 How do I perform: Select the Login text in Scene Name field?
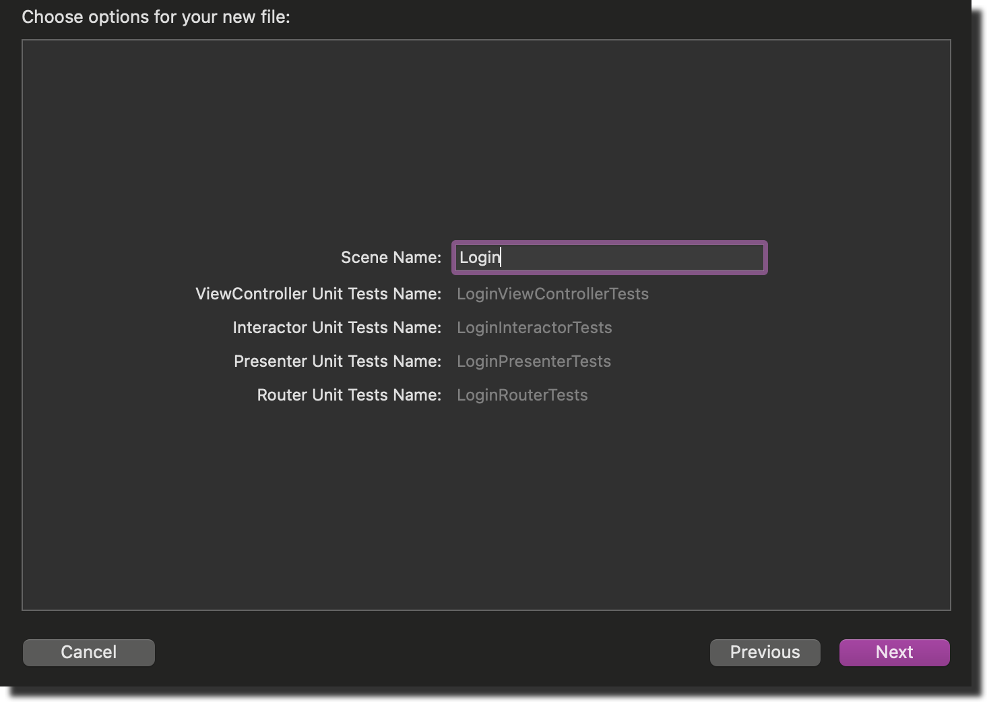480,258
